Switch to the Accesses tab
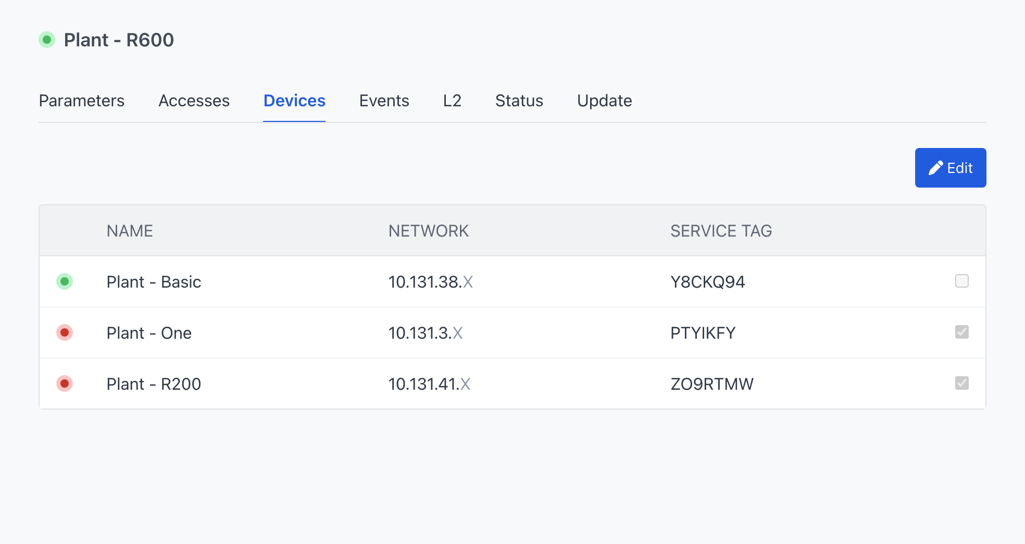 point(194,101)
